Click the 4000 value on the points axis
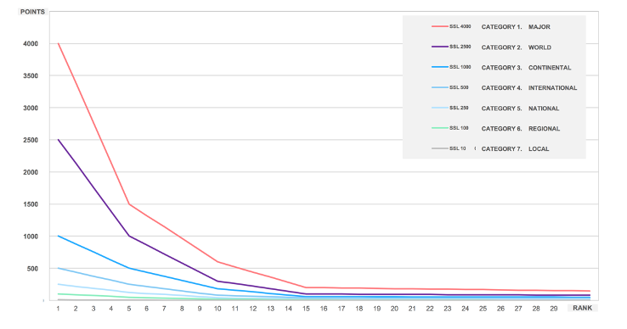This screenshot has width=627, height=329. [31, 43]
